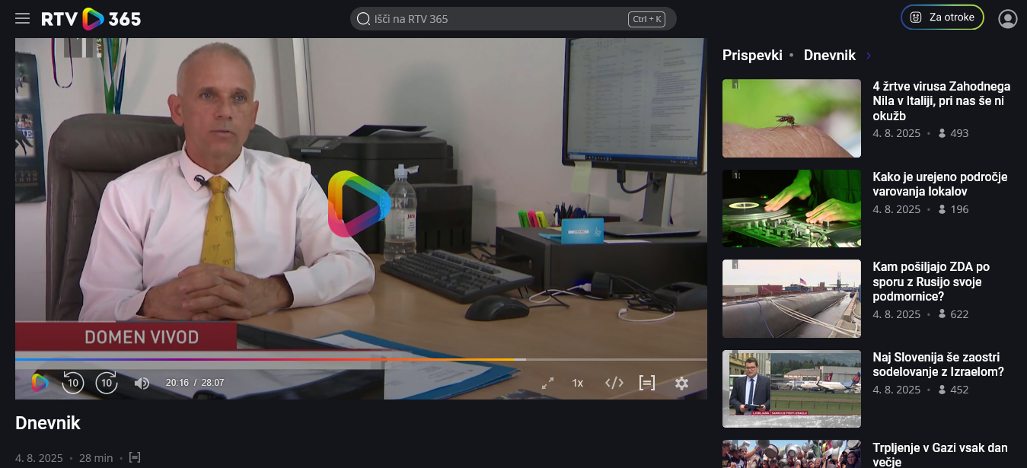Viewport: 1027px width, 468px height.
Task: Mute the video volume
Action: pos(142,383)
